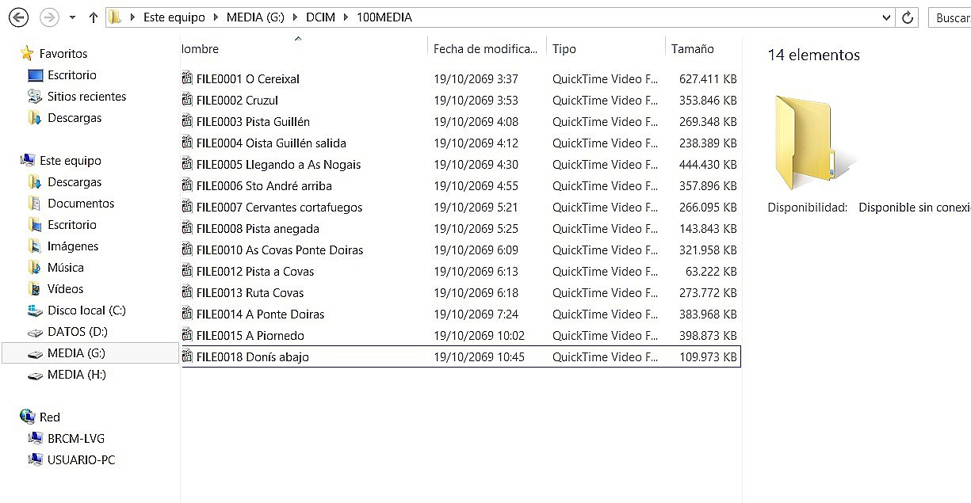The width and height of the screenshot is (971, 503).
Task: Click video icon of FILE0015 A Piornedo
Action: [188, 335]
